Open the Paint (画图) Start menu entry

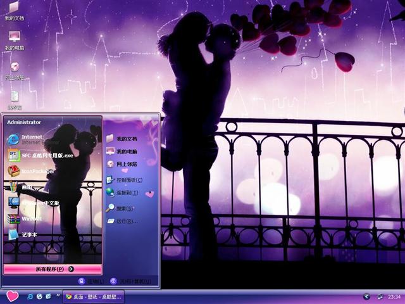(20, 187)
